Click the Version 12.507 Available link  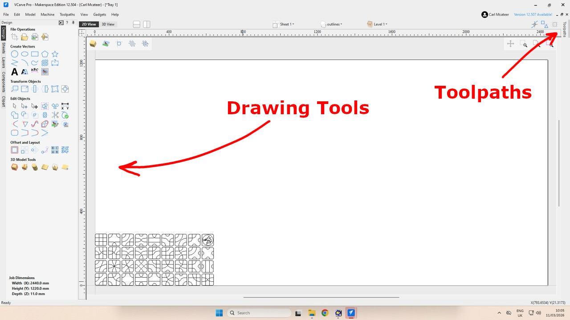pos(533,15)
